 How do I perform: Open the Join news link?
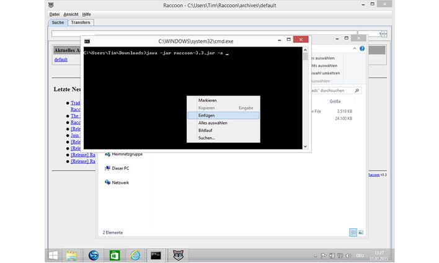point(75,135)
